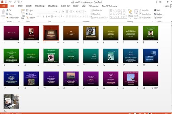Click Convert to SmartArt
This screenshot has width=172, height=114.
[x=99, y=18]
